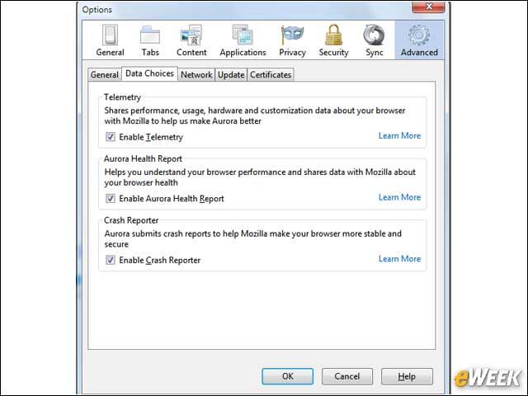Dismiss dialog with the Cancel button
The height and width of the screenshot is (396, 528).
pyautogui.click(x=347, y=376)
